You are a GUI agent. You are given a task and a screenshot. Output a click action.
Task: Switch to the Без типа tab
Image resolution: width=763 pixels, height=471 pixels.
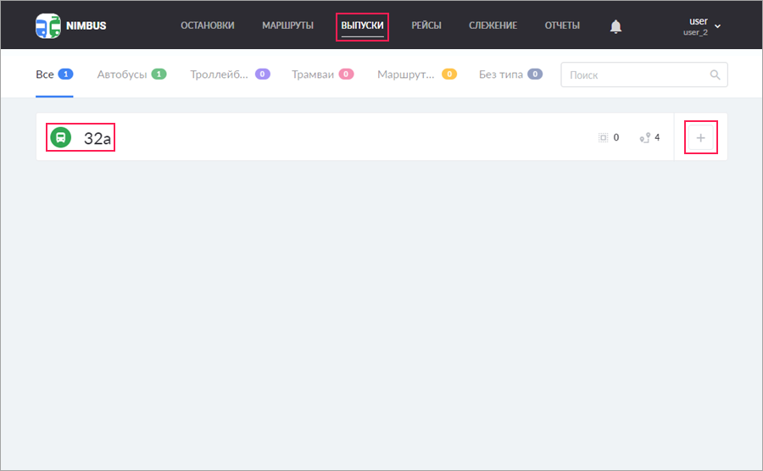[x=510, y=75]
